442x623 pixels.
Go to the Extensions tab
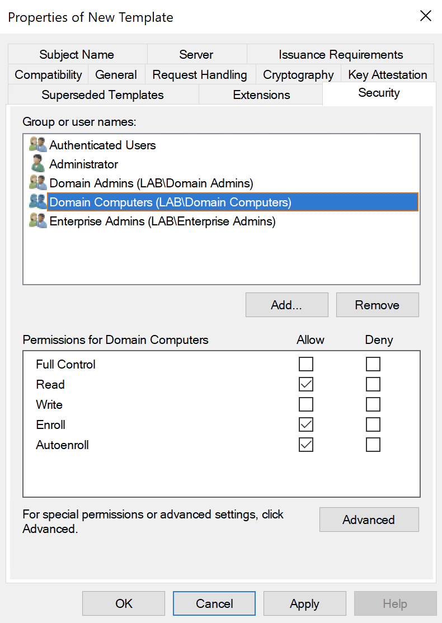[261, 95]
